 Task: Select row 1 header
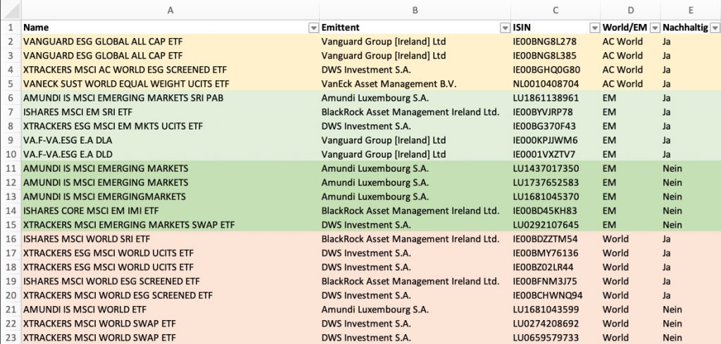coord(11,27)
